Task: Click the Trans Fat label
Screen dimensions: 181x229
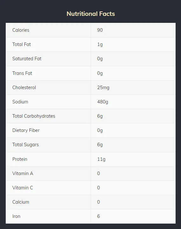Action: coord(22,73)
